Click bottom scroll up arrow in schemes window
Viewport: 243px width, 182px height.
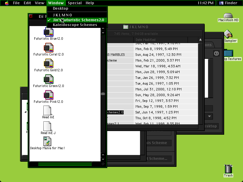103,155
